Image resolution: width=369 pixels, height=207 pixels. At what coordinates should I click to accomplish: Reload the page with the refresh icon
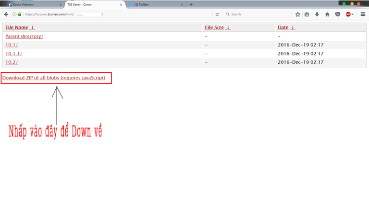tap(217, 14)
